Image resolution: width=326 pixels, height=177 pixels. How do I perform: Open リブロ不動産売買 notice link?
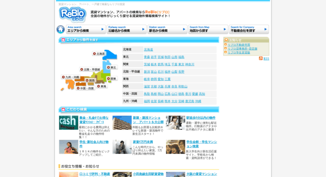pyautogui.click(x=239, y=45)
